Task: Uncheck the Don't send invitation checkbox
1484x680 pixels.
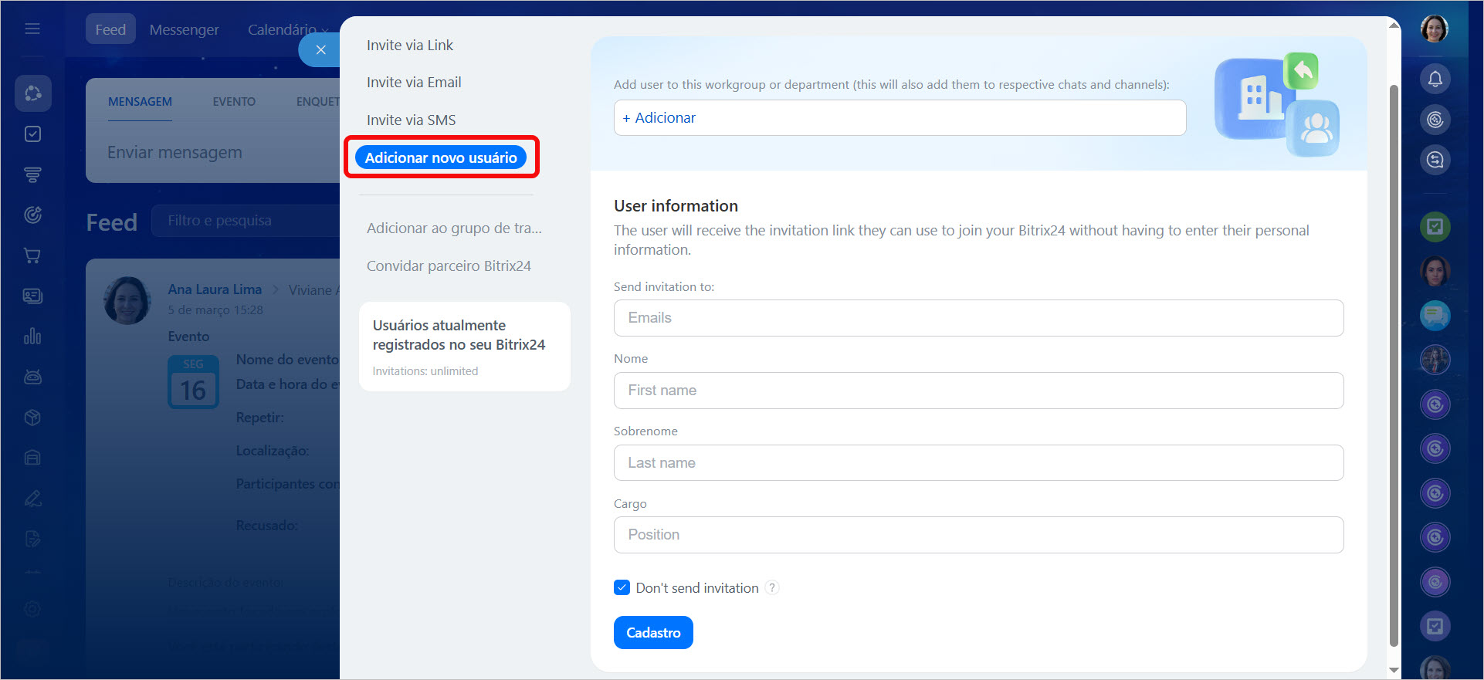Action: point(622,588)
